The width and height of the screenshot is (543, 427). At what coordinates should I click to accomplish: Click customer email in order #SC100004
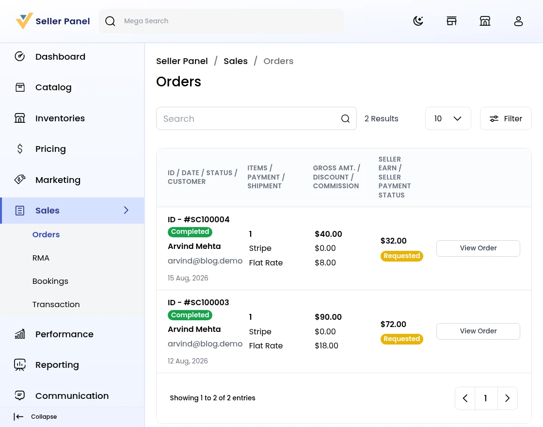click(x=205, y=261)
